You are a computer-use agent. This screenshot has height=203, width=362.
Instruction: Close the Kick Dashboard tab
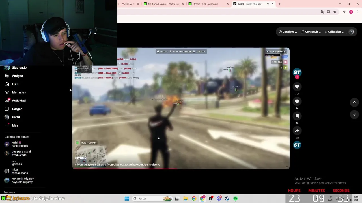228,4
